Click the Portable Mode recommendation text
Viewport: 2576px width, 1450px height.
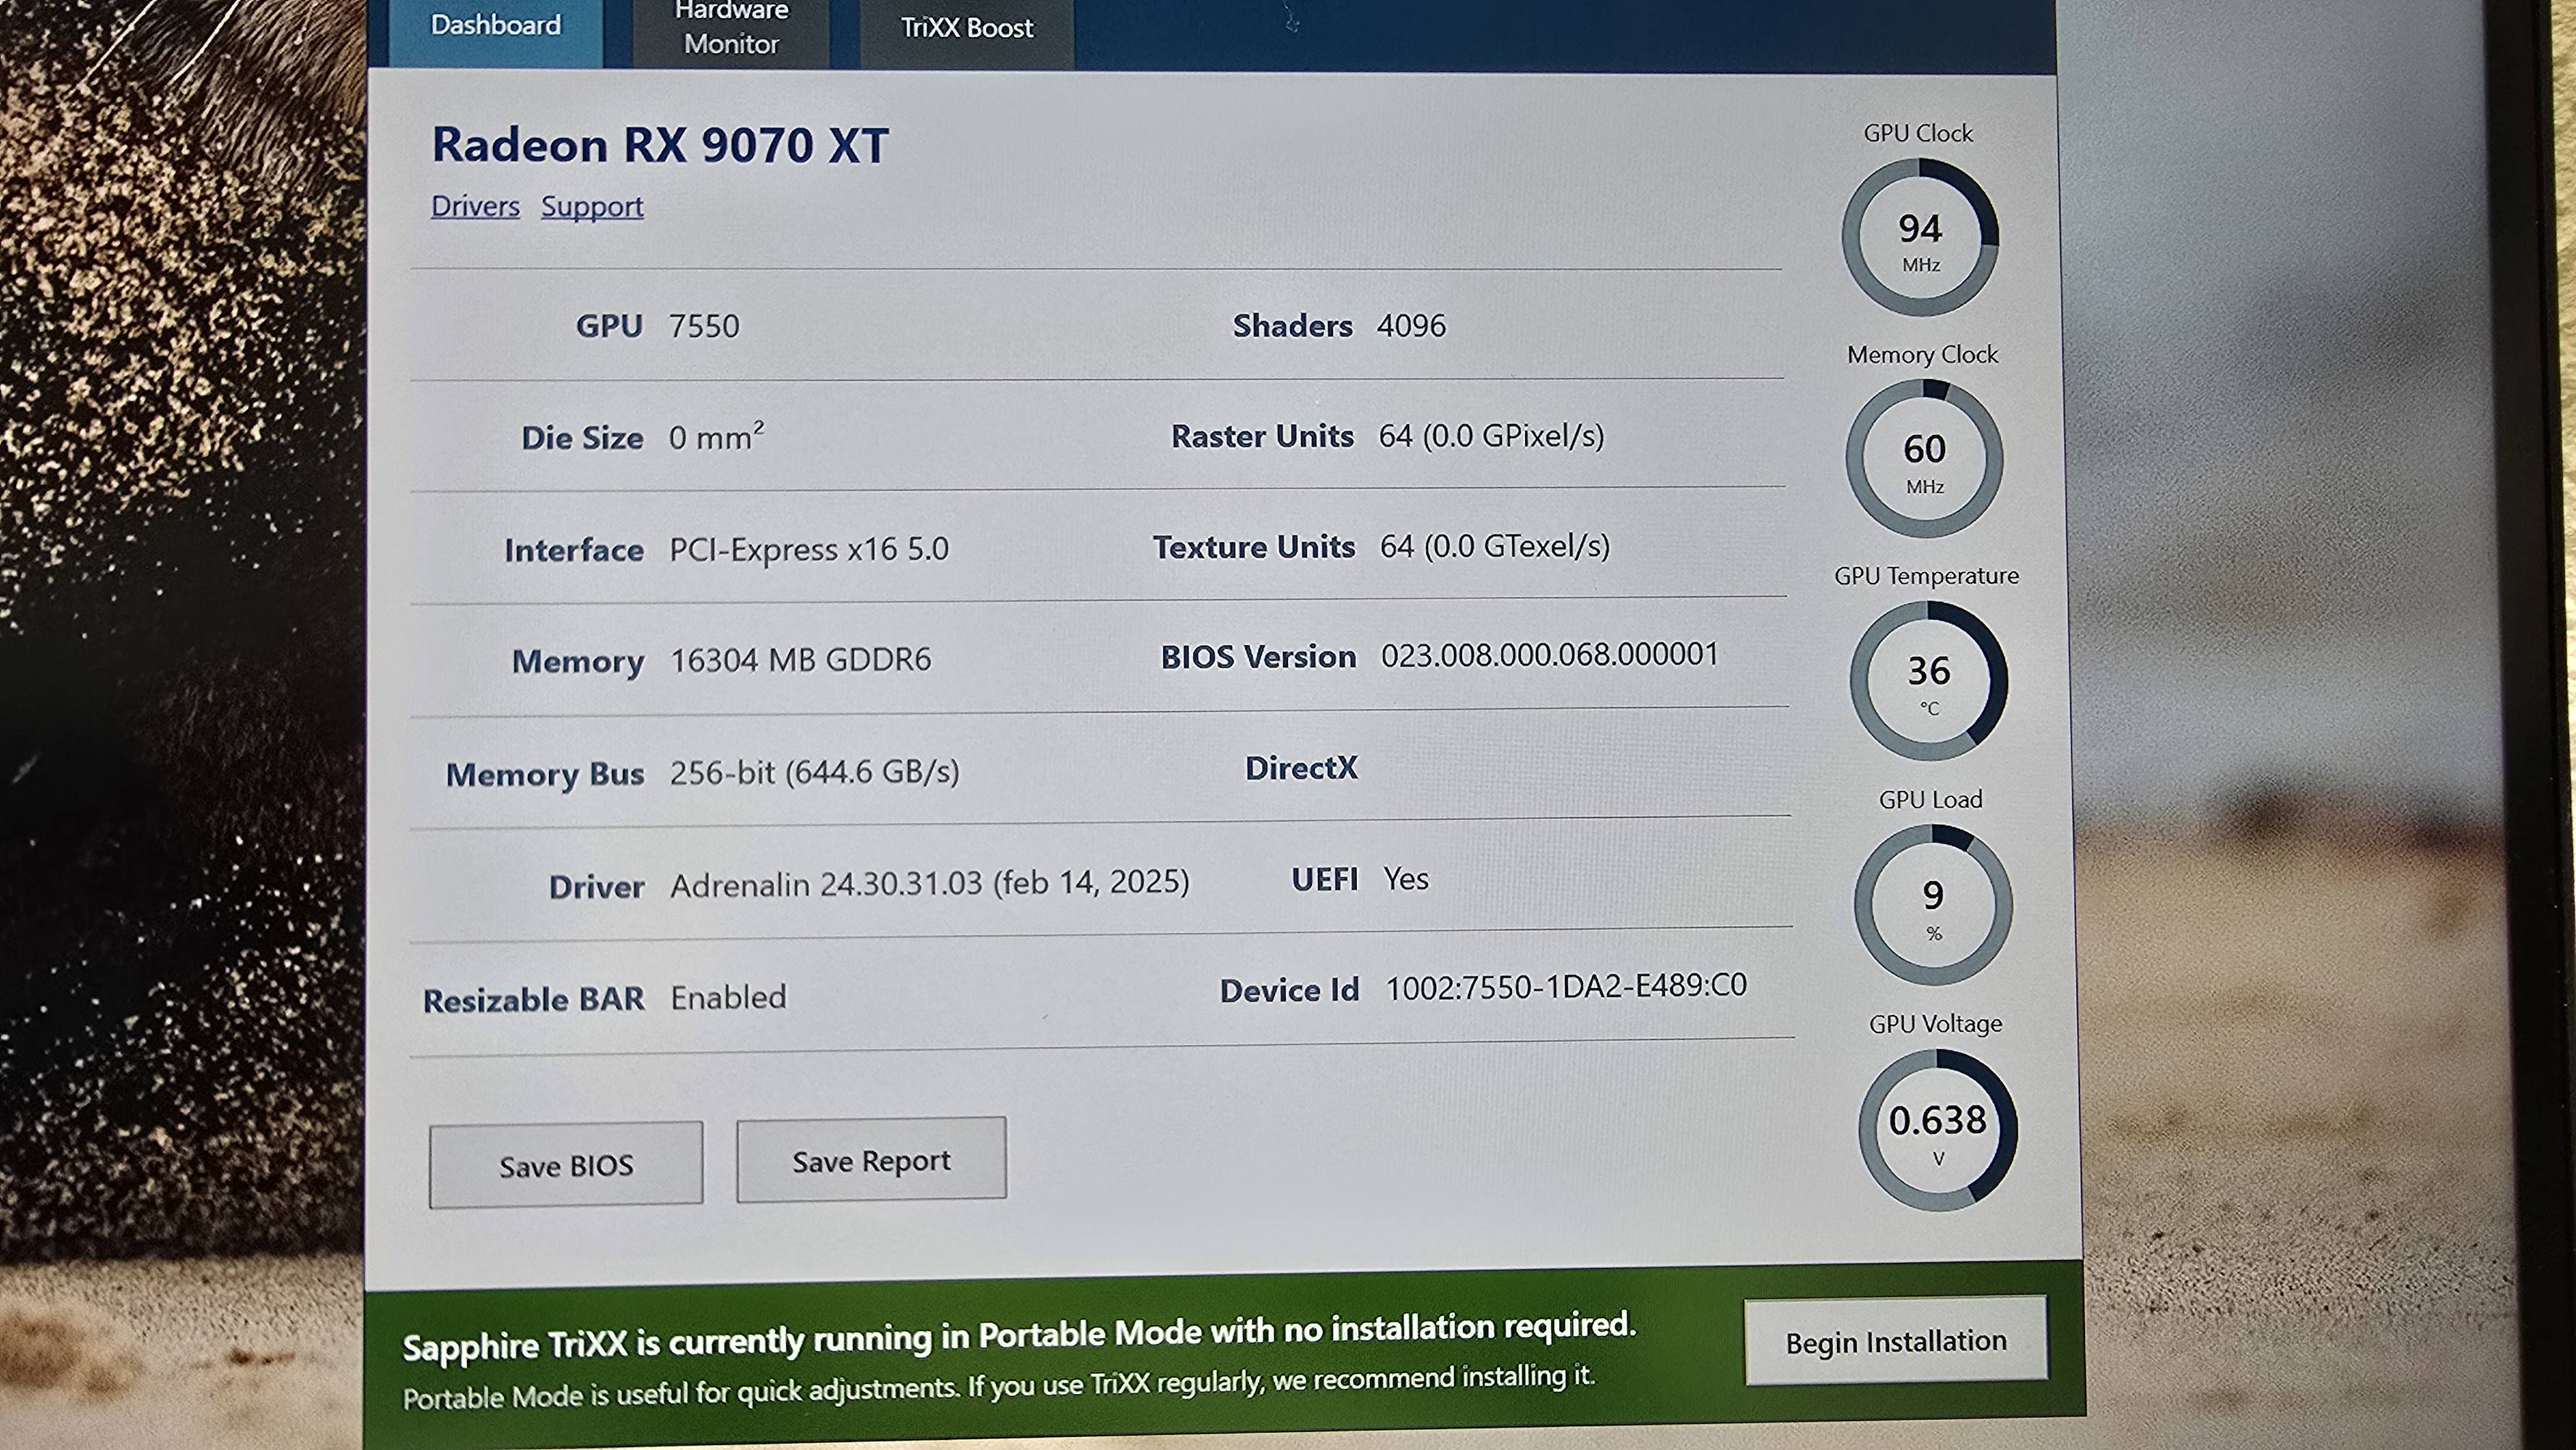point(998,1387)
